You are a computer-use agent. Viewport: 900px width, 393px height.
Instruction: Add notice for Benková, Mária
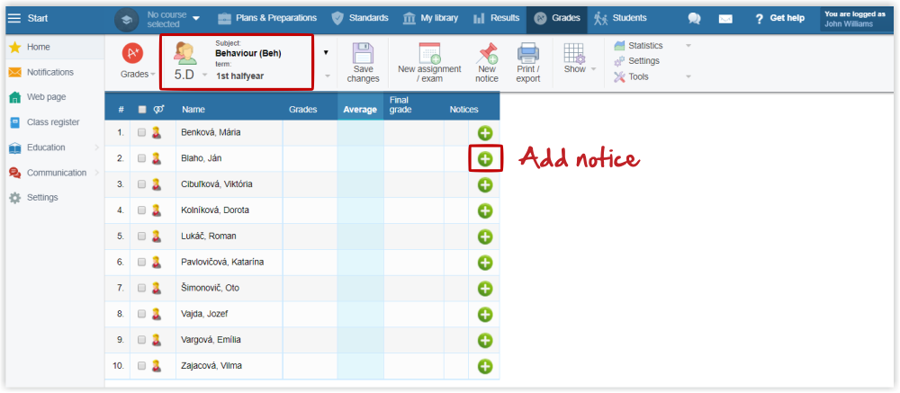pos(485,133)
